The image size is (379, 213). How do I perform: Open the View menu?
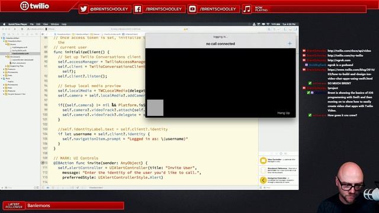(x=46, y=24)
